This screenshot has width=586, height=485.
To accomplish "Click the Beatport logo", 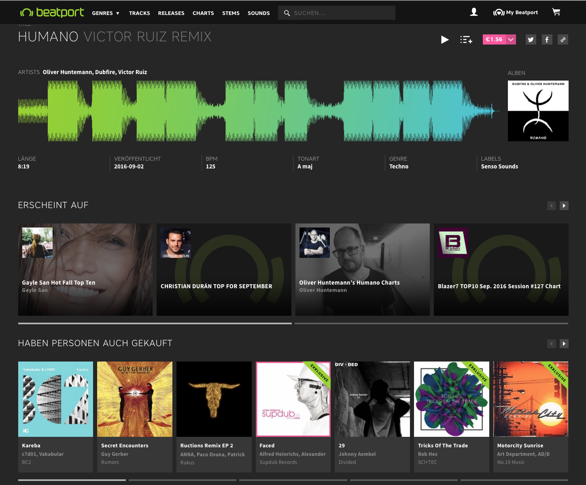I will (x=52, y=13).
